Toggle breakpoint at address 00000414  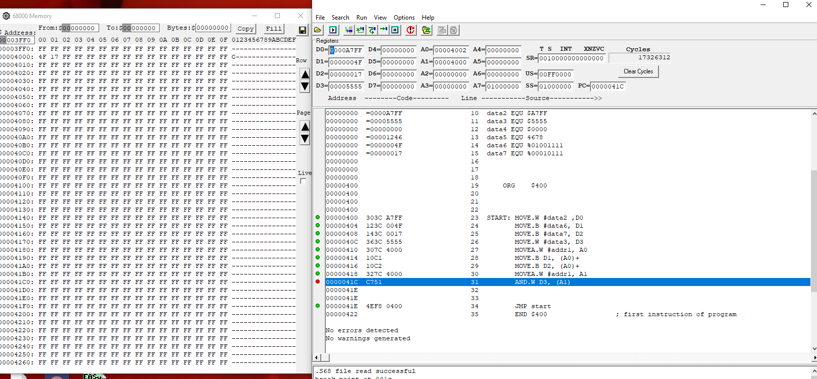(x=318, y=258)
